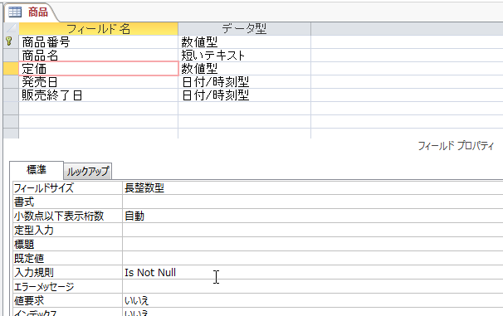Click 数値型 data type for 商品番号

click(x=244, y=42)
